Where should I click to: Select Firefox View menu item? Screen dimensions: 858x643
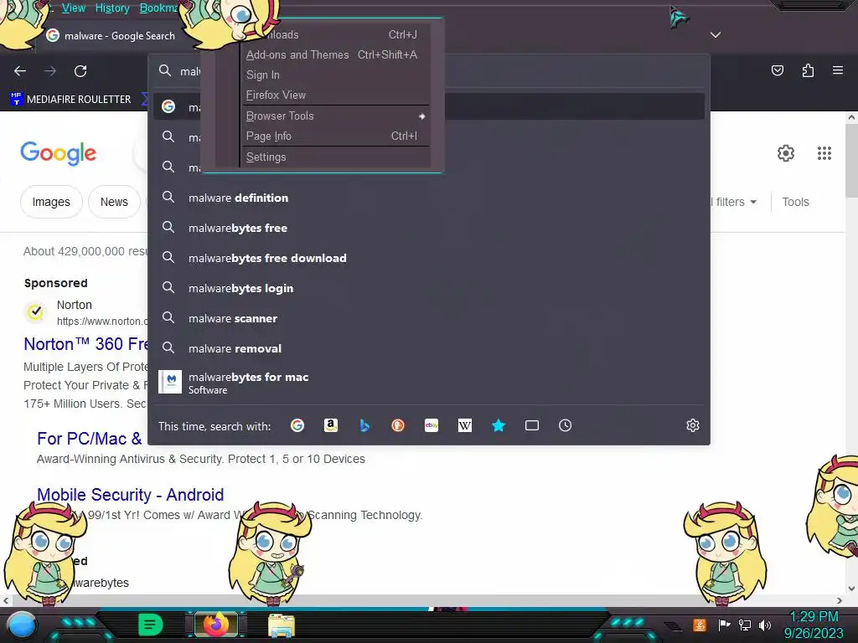pos(335,95)
